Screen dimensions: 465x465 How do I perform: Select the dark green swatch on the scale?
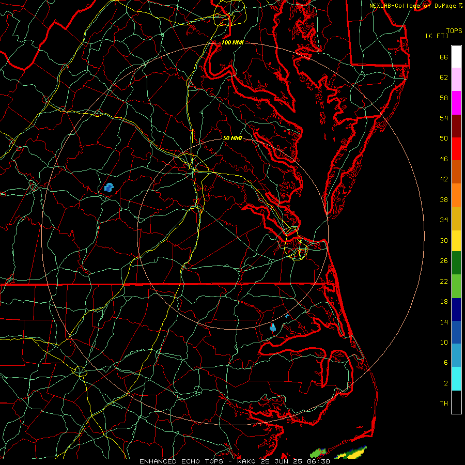[x=456, y=263]
